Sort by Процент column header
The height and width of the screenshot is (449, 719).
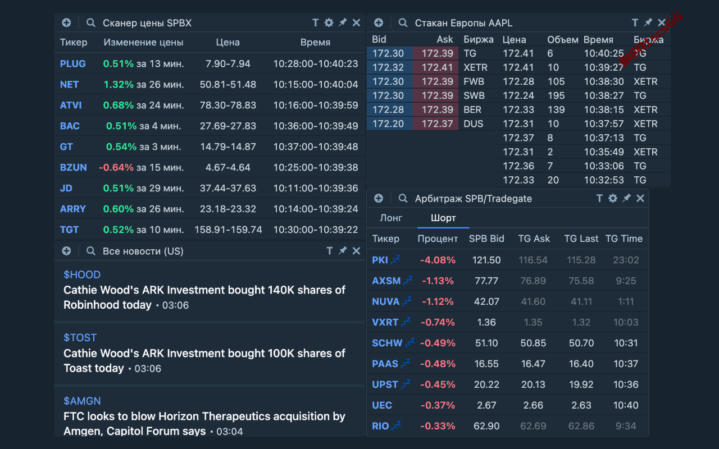(438, 239)
